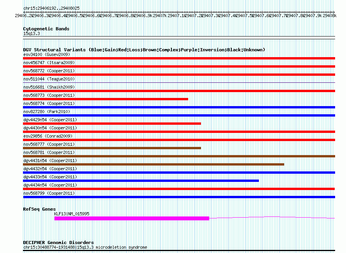
Task: Select the red bar under nsv516681
Action: click(179, 91)
